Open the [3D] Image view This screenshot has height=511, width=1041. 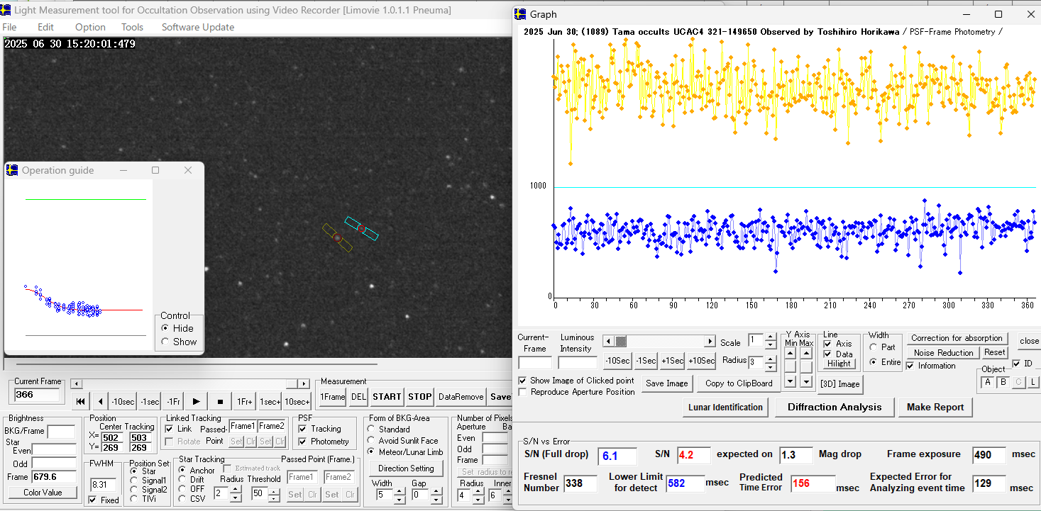[x=839, y=383]
